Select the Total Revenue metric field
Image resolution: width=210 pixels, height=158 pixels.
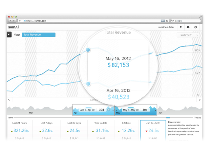pos(39,35)
